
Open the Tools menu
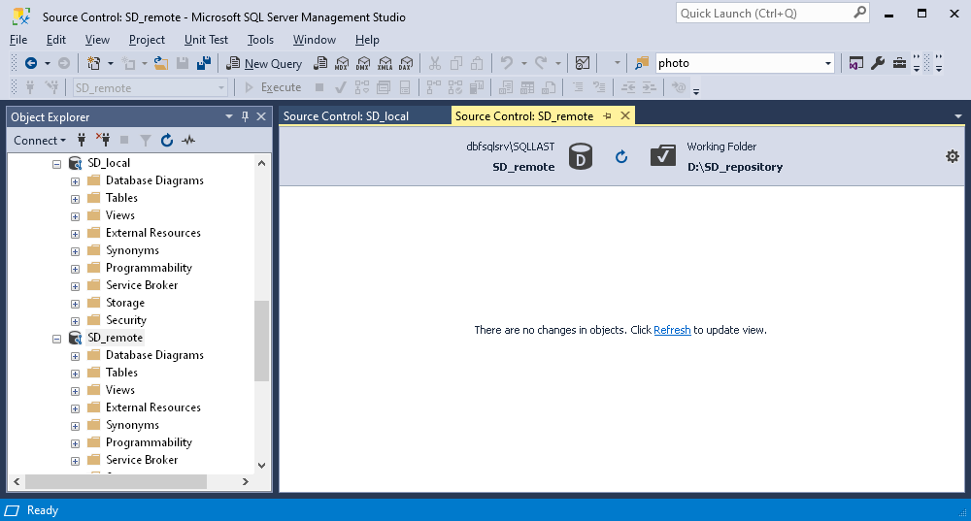point(260,40)
